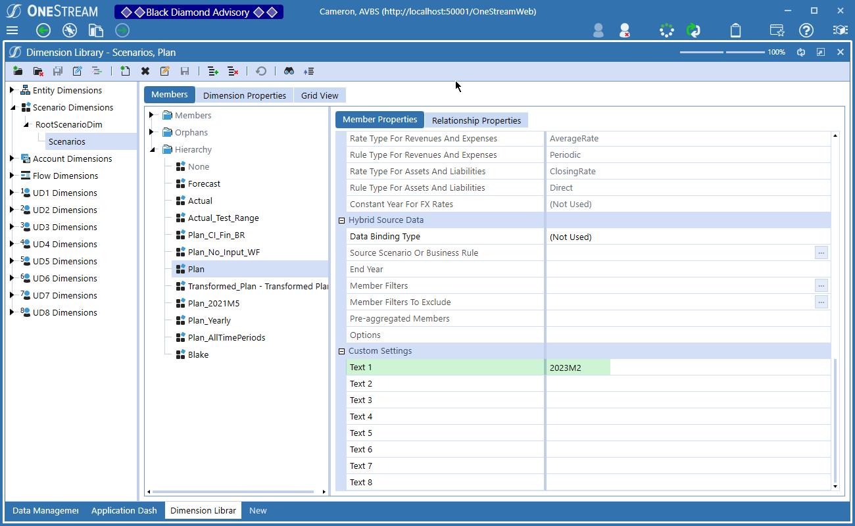Switch to Grid View tab
This screenshot has width=855, height=526.
320,95
